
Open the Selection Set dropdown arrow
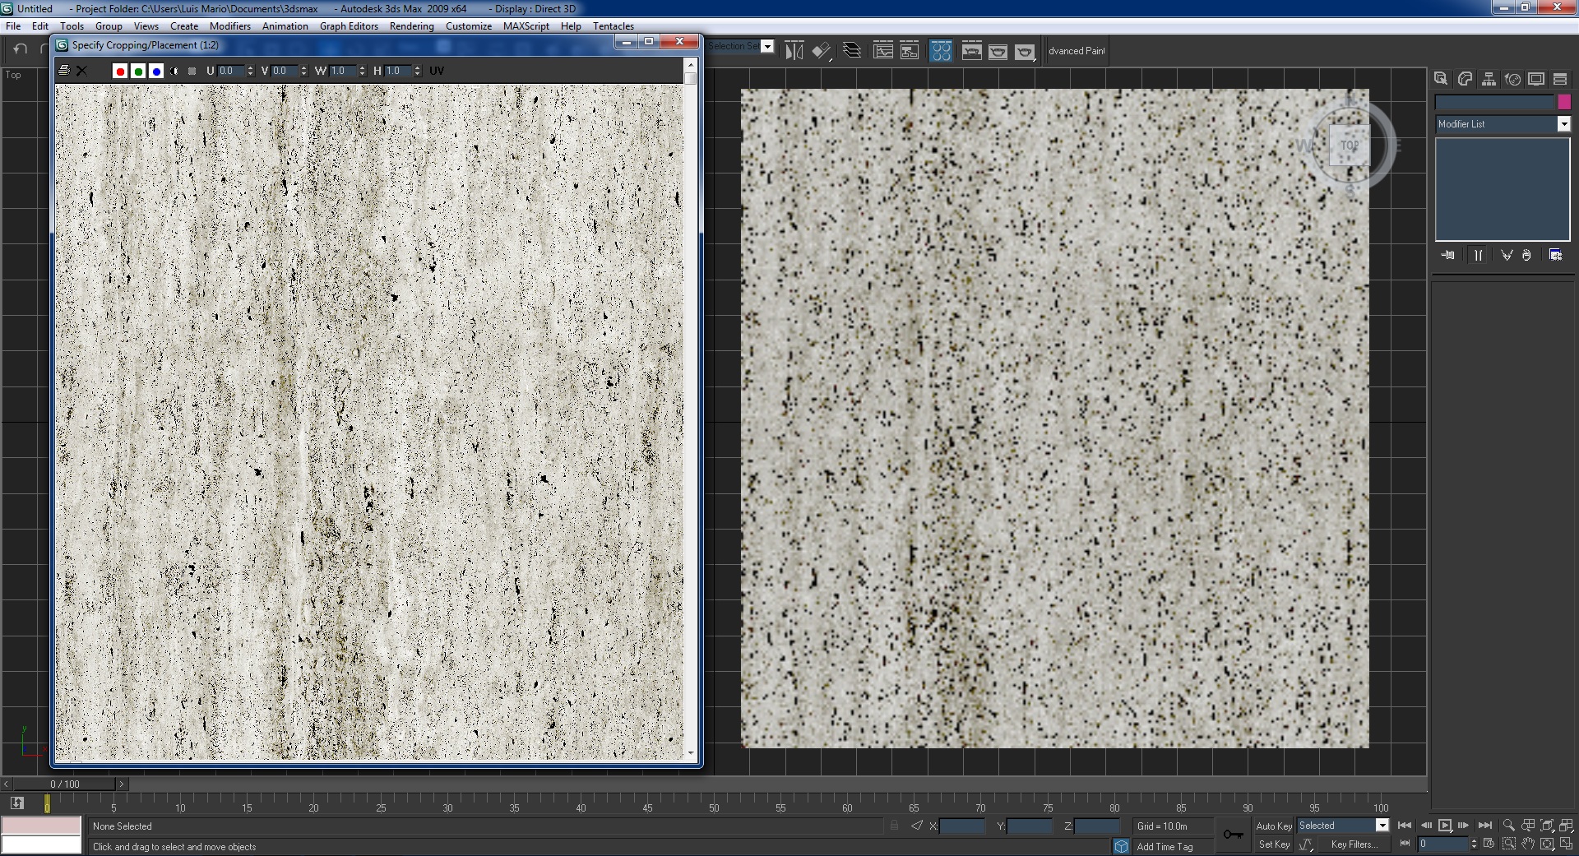(x=767, y=46)
